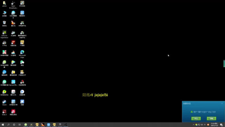
Task: Launch 迅雷 Xunlei downloader shortcut
Action: (x=22, y=103)
